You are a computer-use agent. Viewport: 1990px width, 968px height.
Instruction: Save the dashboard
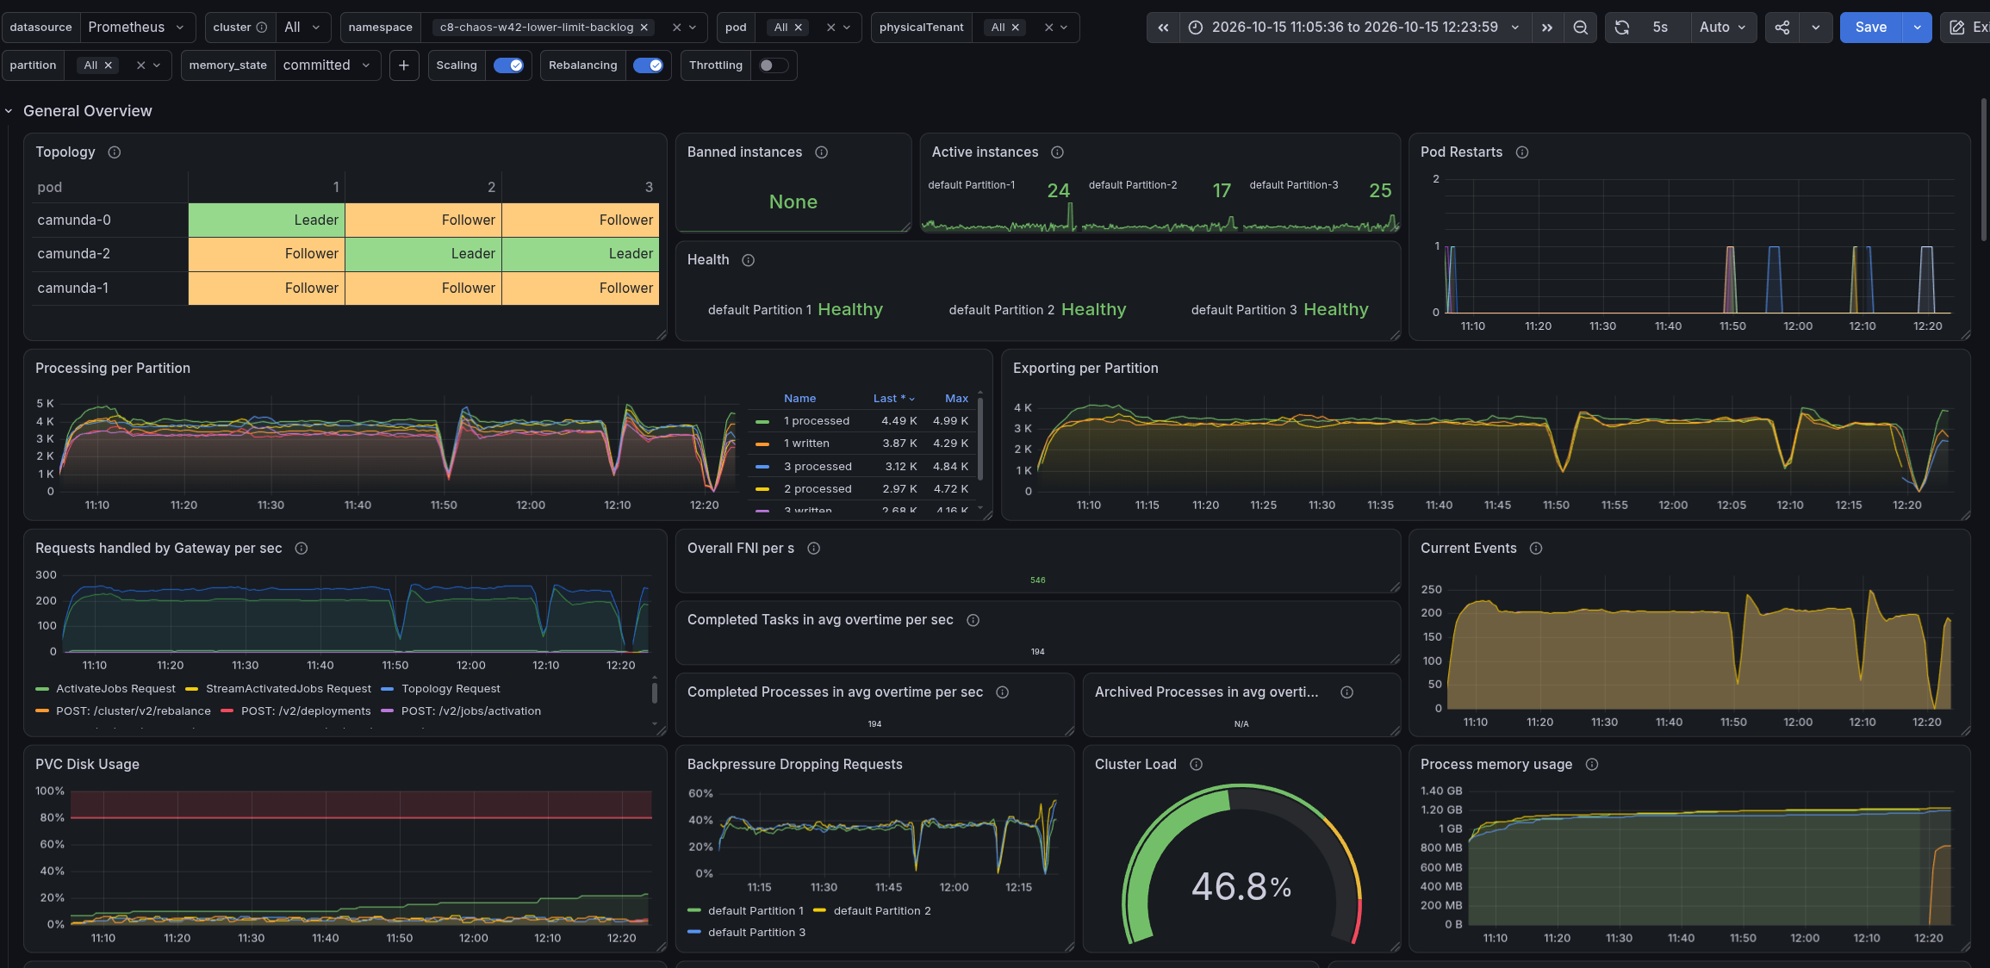1871,28
